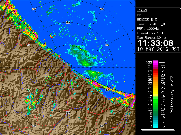Pick the red 29–31 dBZ legend band
This screenshot has height=135, width=181.
click(x=156, y=71)
